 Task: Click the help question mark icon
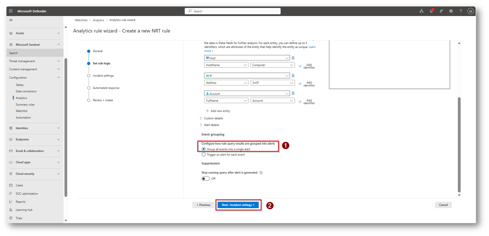point(460,11)
